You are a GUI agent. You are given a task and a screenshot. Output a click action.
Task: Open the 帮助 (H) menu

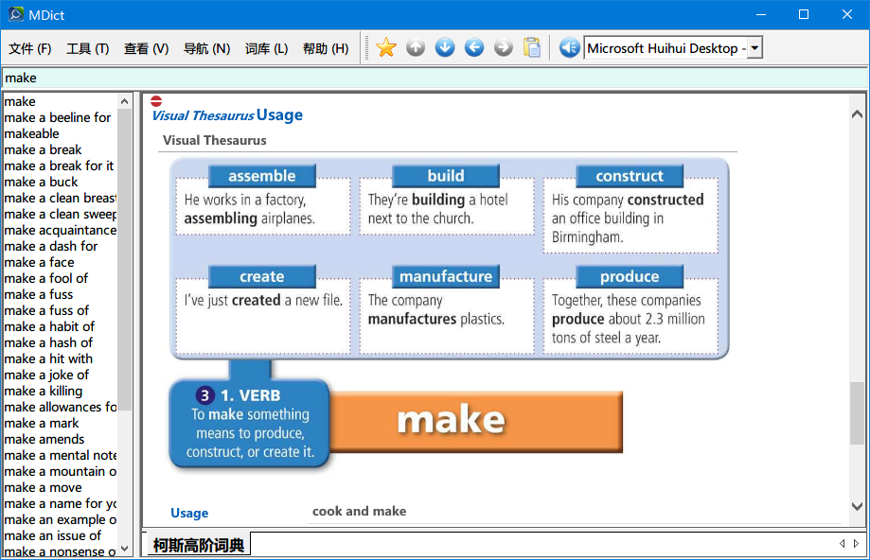pos(326,49)
